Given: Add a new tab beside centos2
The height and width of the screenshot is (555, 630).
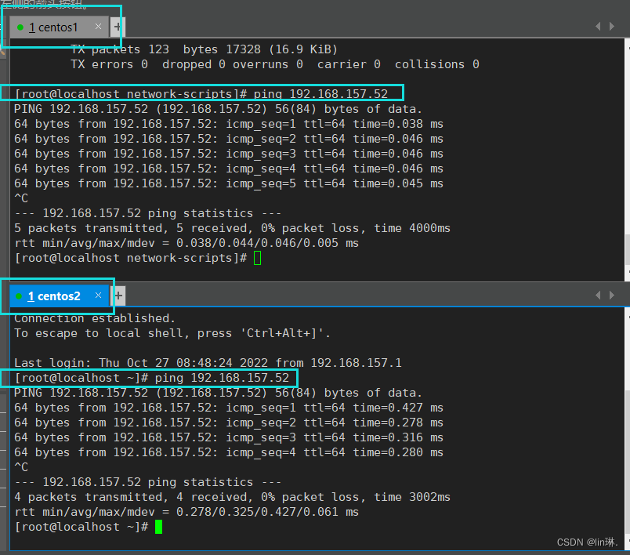Looking at the screenshot, I should pyautogui.click(x=118, y=296).
